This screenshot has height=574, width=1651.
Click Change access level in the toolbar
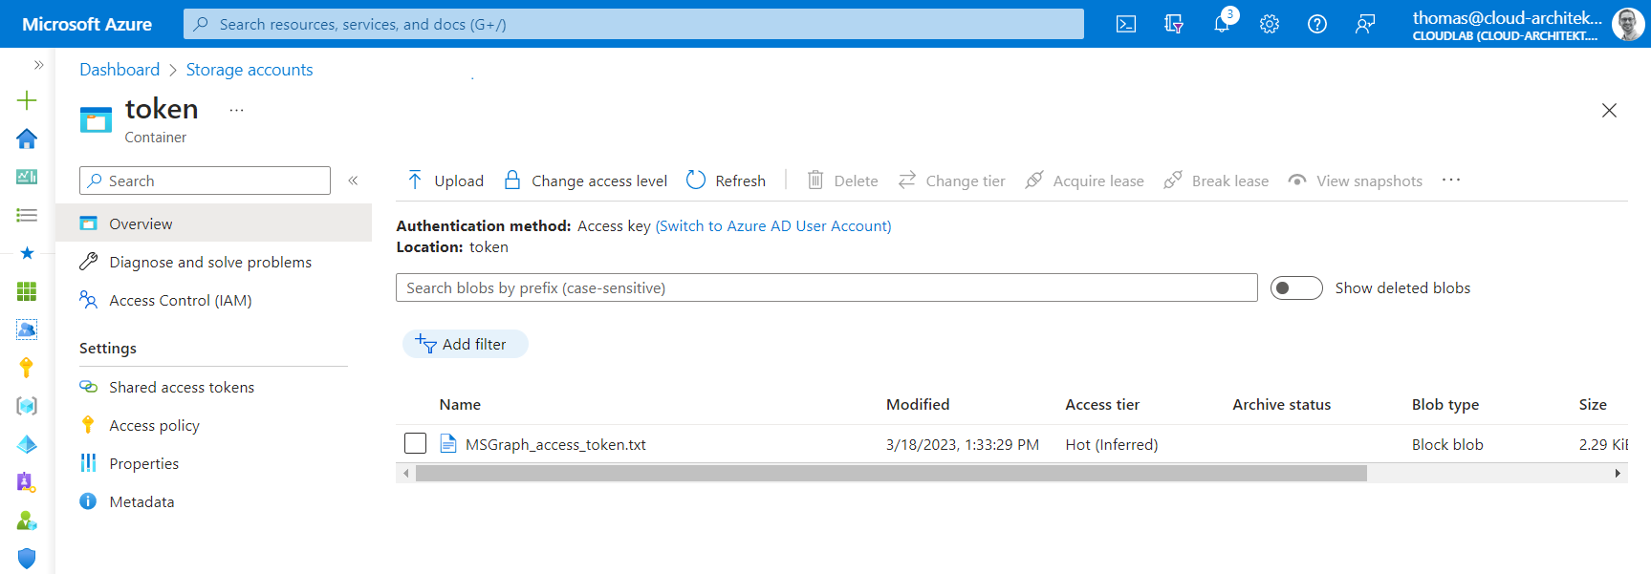pyautogui.click(x=585, y=181)
